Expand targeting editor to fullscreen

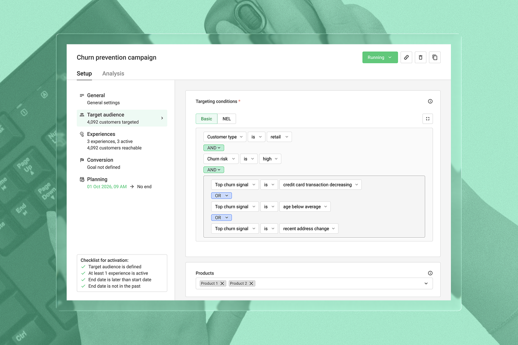click(x=428, y=119)
